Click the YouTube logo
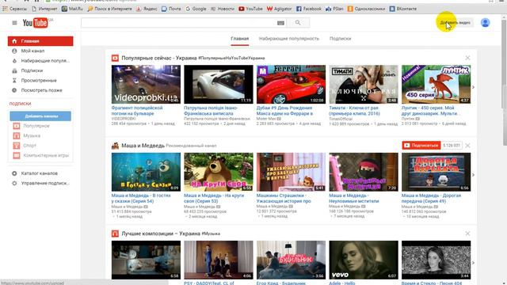Screen dimensions: 507x285 click(x=36, y=23)
